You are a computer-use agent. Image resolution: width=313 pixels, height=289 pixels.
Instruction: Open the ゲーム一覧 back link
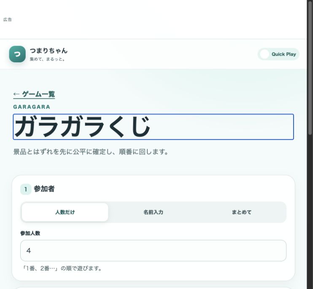tap(34, 94)
